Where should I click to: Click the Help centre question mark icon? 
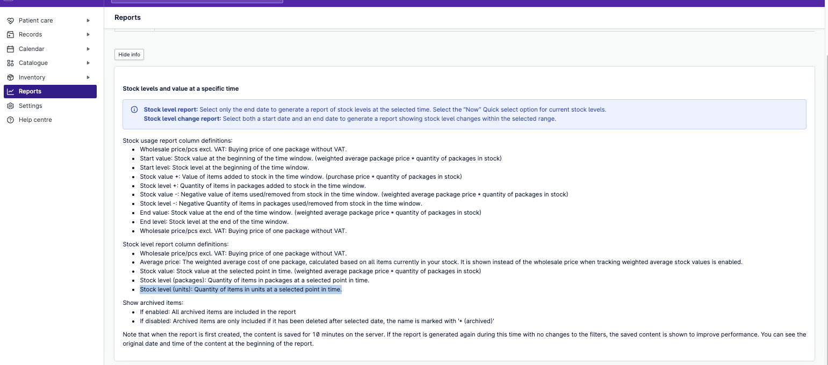(10, 120)
